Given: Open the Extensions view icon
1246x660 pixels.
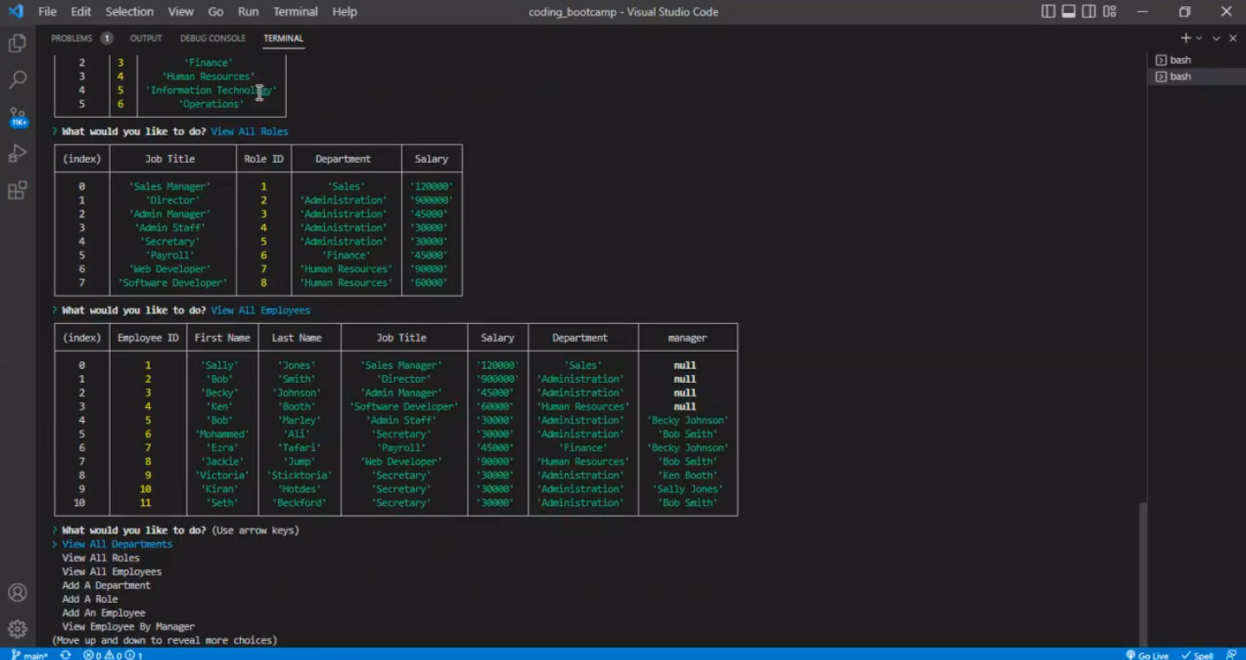Looking at the screenshot, I should pyautogui.click(x=18, y=190).
